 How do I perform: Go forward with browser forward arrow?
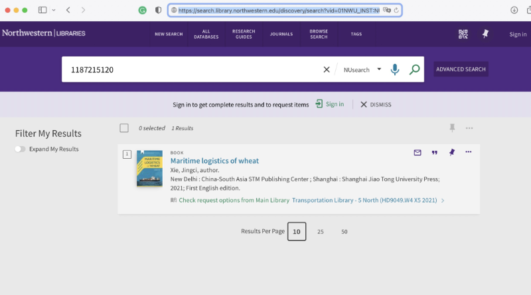click(84, 10)
